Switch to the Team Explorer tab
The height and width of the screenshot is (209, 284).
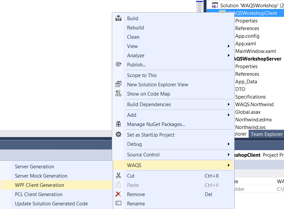266,134
